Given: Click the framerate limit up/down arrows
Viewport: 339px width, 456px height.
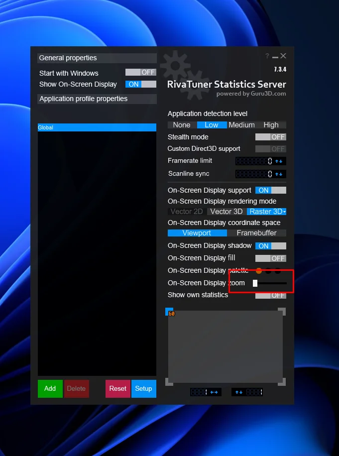Looking at the screenshot, I should click(x=279, y=161).
